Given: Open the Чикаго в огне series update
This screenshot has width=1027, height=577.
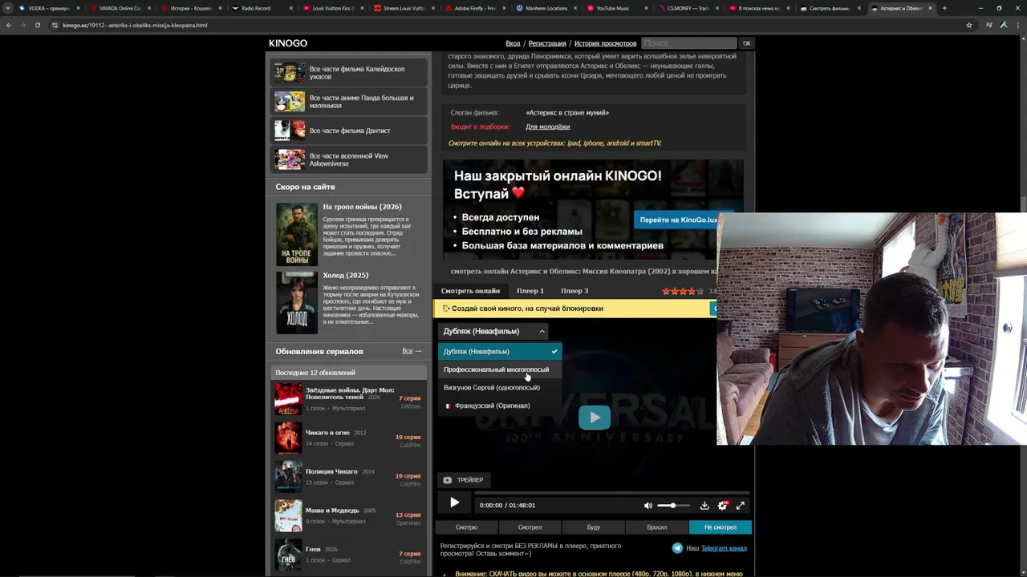Looking at the screenshot, I should pos(347,438).
